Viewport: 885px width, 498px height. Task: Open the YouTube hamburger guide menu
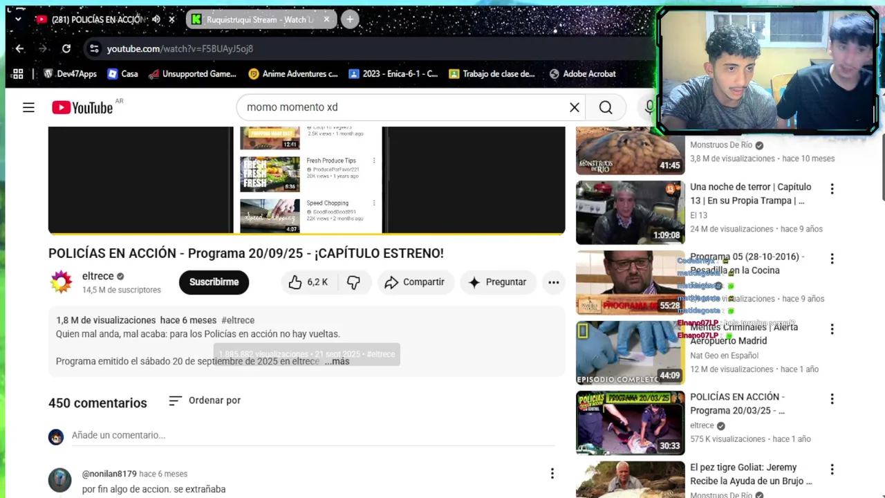tap(28, 107)
